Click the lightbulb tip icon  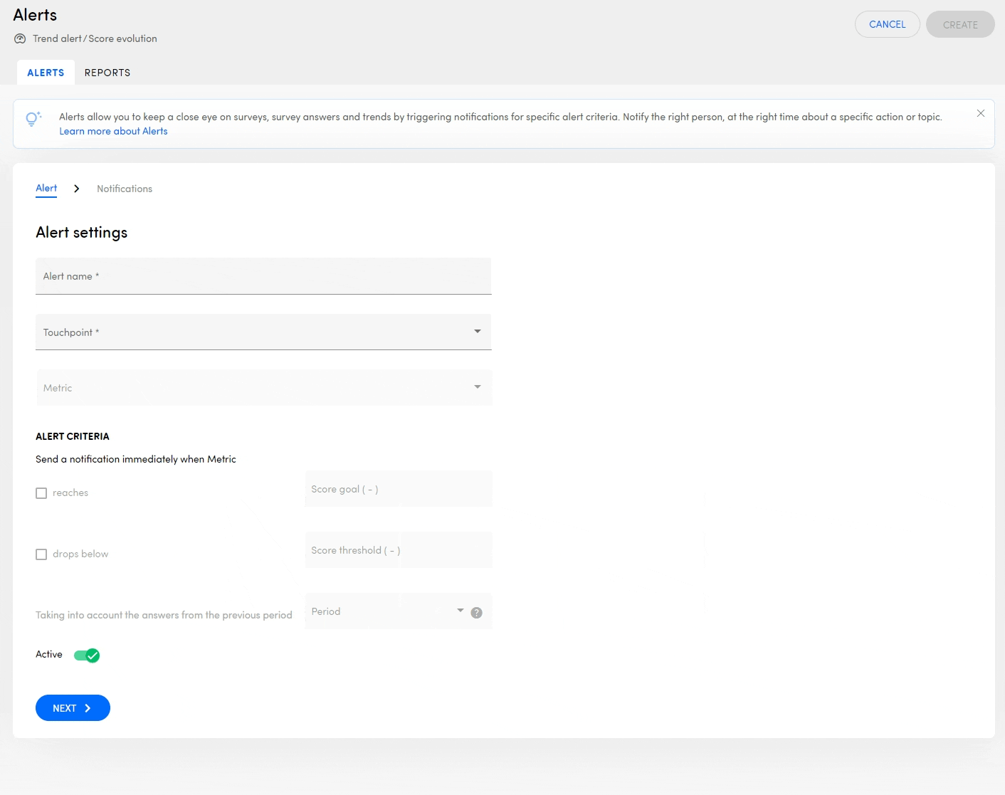point(33,119)
